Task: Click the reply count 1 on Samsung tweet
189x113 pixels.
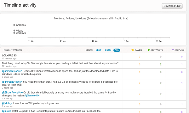Action: point(182,64)
